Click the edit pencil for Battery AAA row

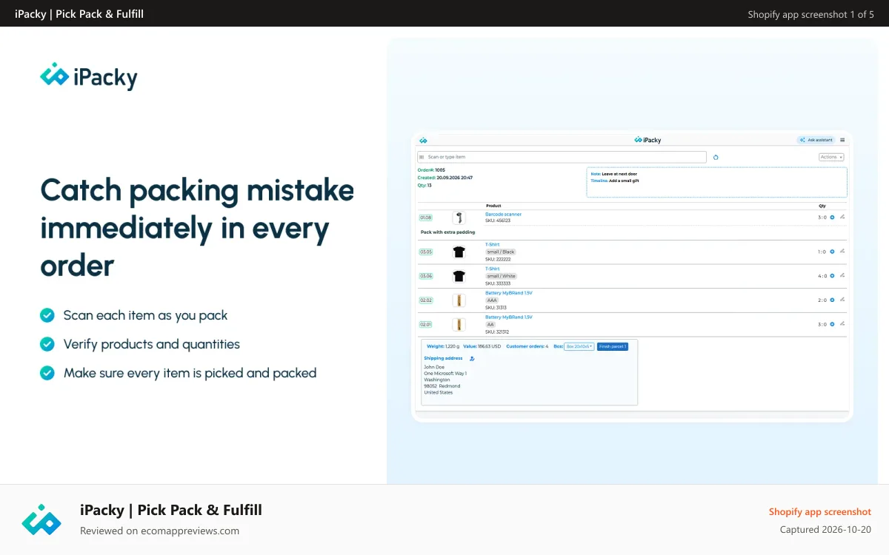point(842,300)
